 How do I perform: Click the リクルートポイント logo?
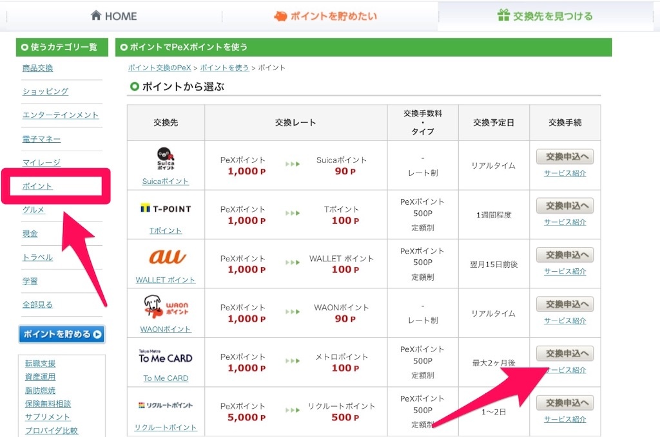[x=166, y=405]
